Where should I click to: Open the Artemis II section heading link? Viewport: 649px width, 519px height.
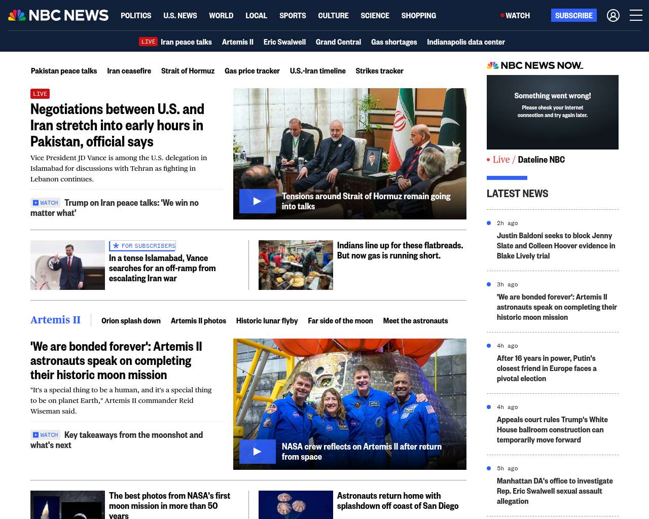pyautogui.click(x=55, y=320)
